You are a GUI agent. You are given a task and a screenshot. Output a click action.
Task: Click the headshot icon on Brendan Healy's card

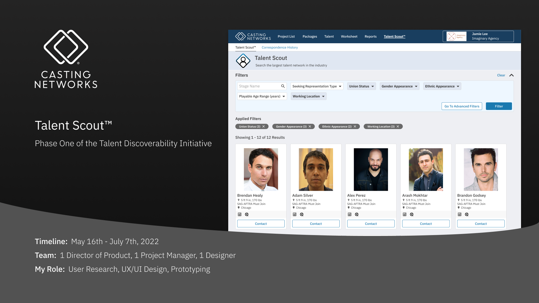(239, 214)
